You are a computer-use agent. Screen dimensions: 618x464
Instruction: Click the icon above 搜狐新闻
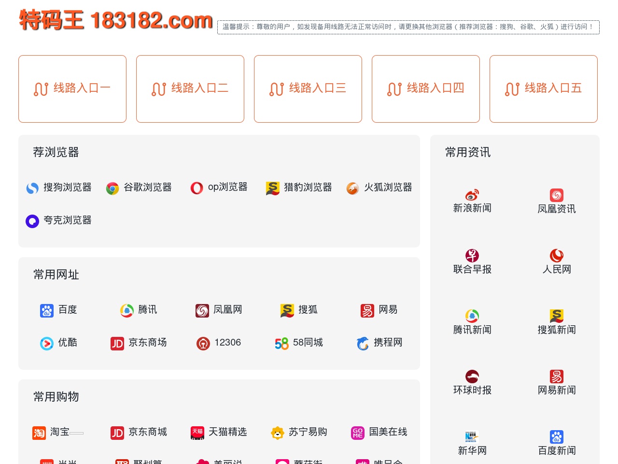[x=557, y=316]
